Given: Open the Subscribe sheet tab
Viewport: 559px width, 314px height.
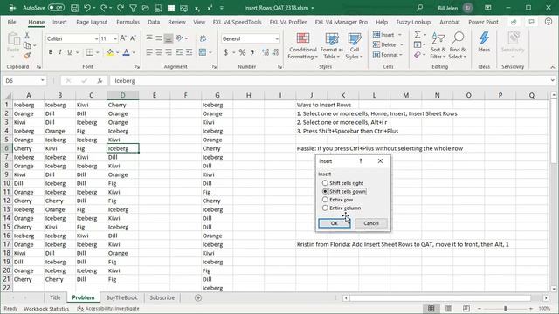Looking at the screenshot, I should click(162, 297).
